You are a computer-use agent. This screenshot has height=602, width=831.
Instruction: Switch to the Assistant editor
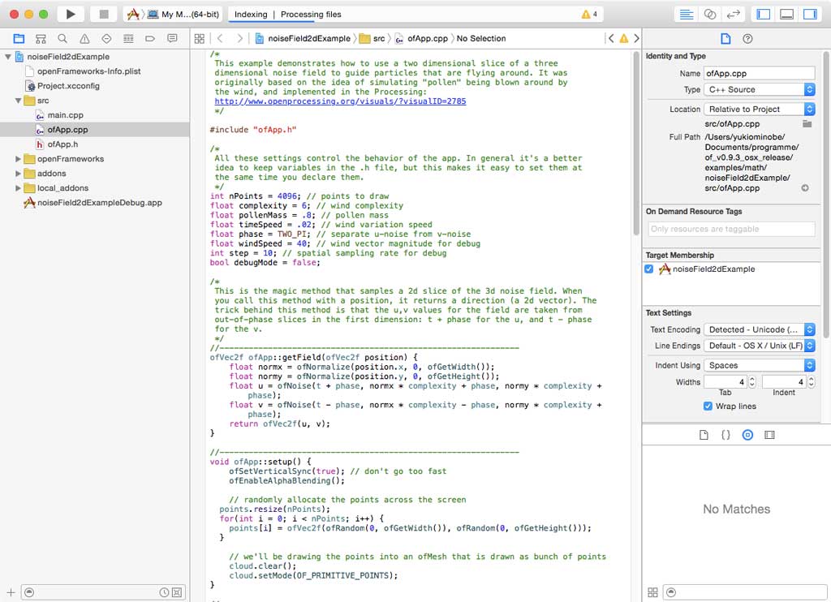(710, 14)
